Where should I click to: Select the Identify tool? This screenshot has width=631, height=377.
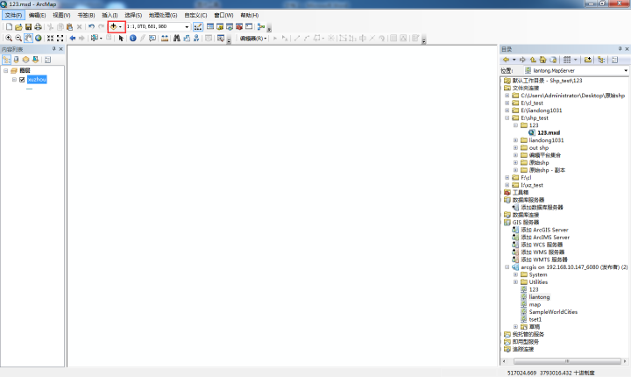click(x=133, y=39)
